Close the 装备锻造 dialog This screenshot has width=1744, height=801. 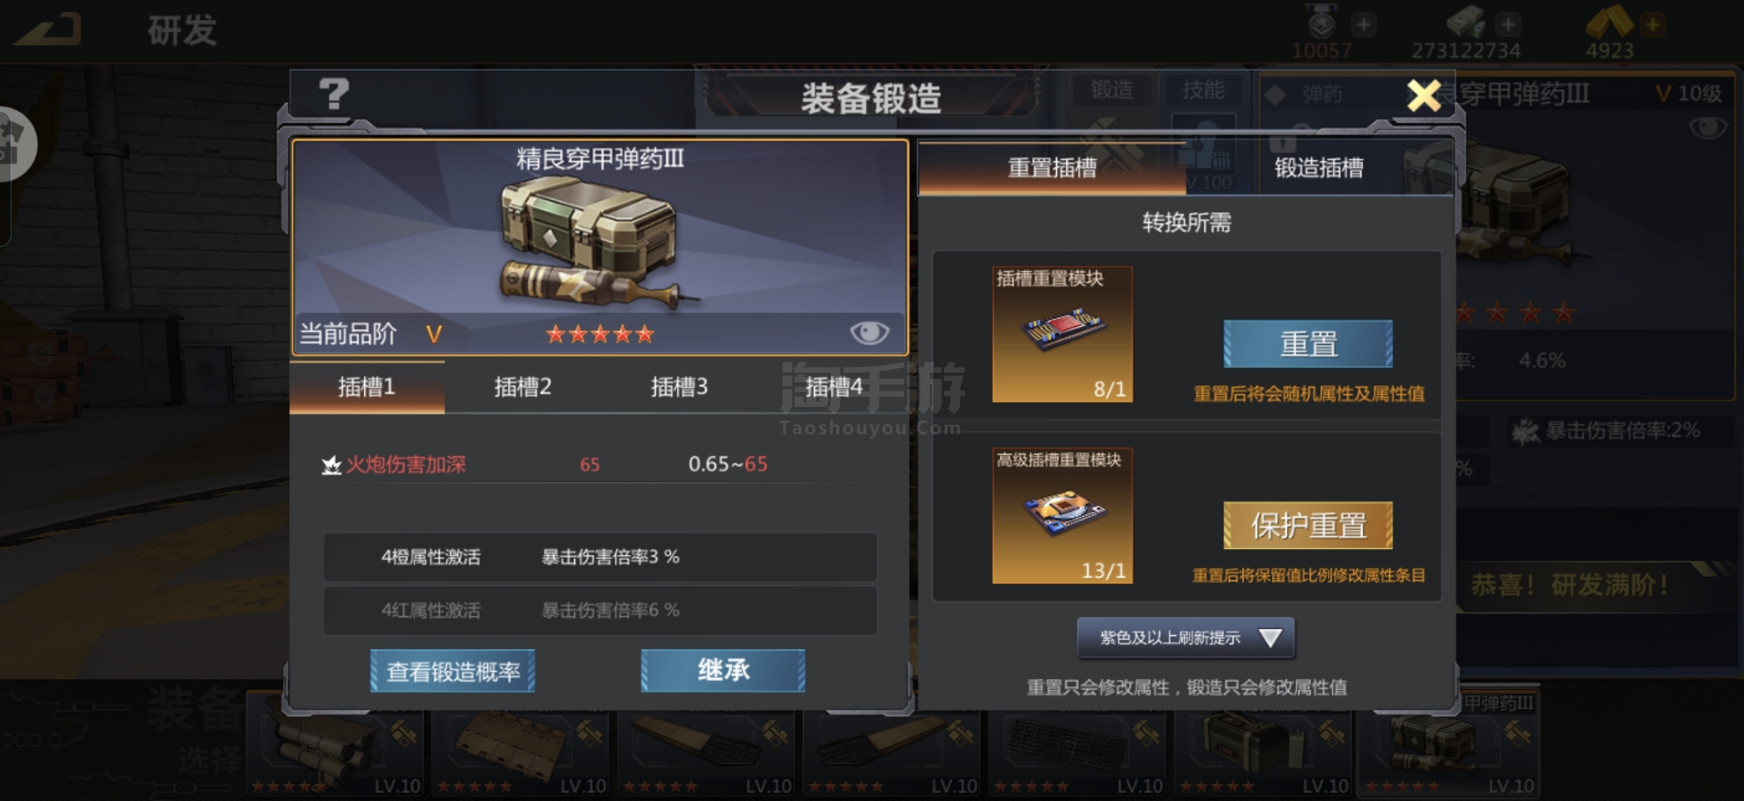(x=1423, y=96)
